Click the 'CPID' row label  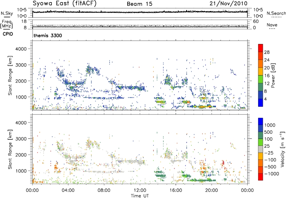point(8,34)
